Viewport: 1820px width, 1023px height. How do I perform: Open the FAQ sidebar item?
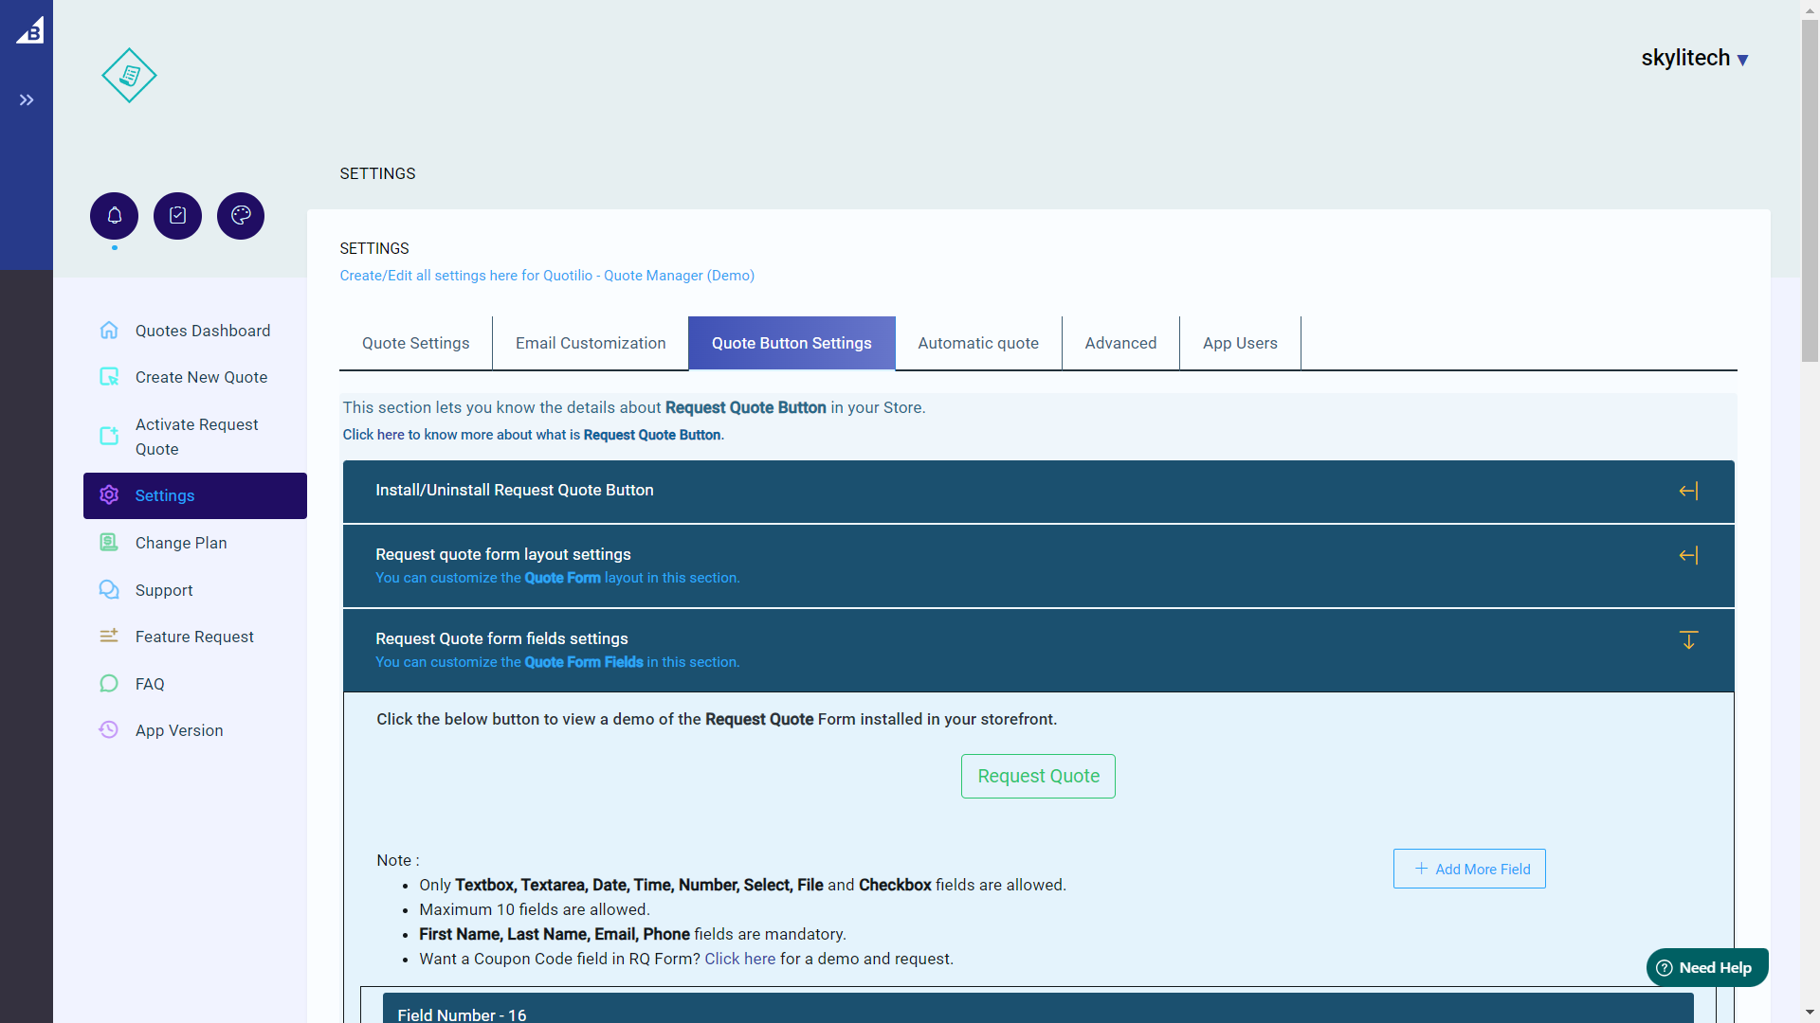click(150, 684)
